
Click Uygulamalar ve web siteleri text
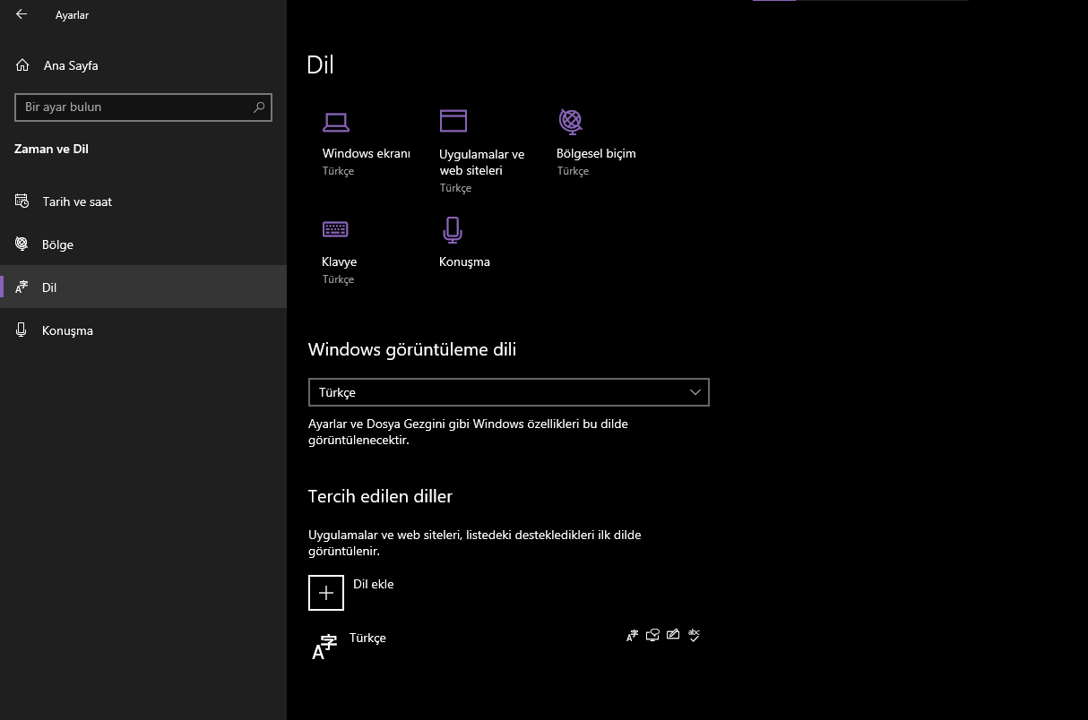[482, 162]
